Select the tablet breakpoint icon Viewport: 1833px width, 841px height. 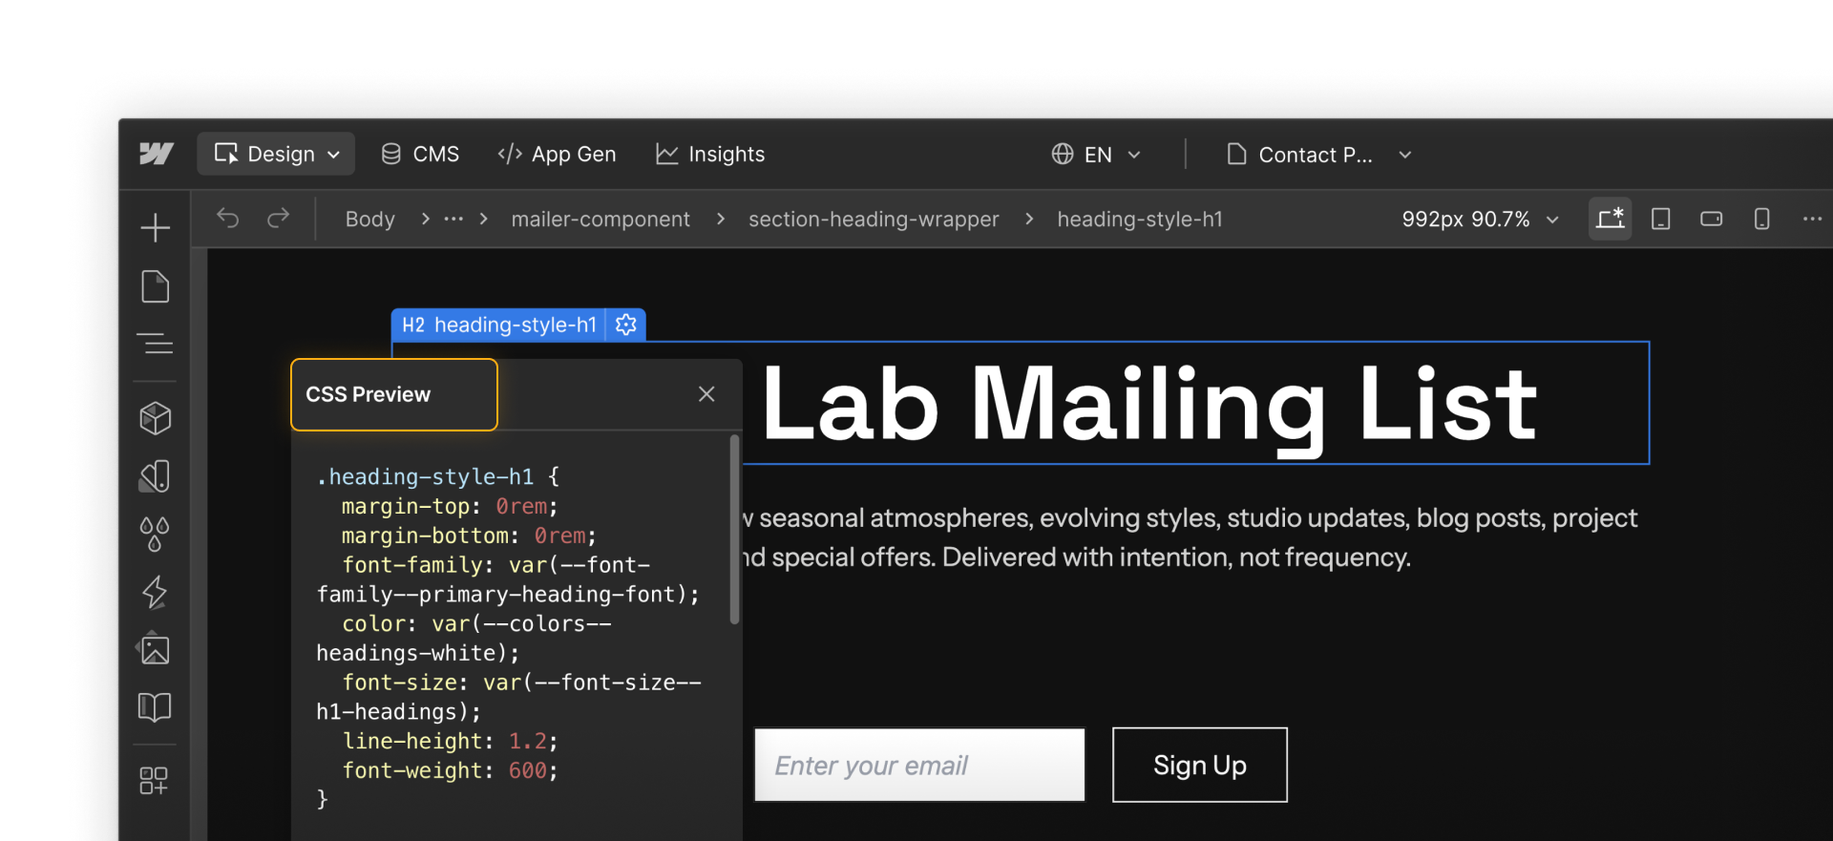(x=1661, y=219)
